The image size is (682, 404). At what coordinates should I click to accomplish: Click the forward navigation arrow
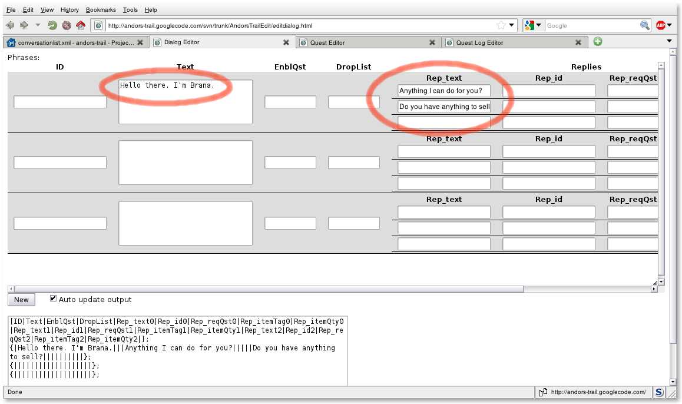pyautogui.click(x=24, y=25)
